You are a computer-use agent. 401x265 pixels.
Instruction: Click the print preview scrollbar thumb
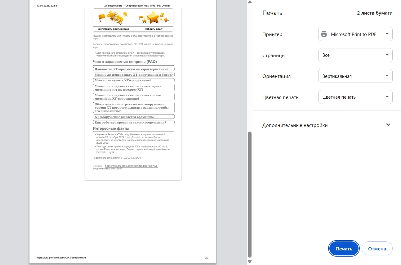250,194
